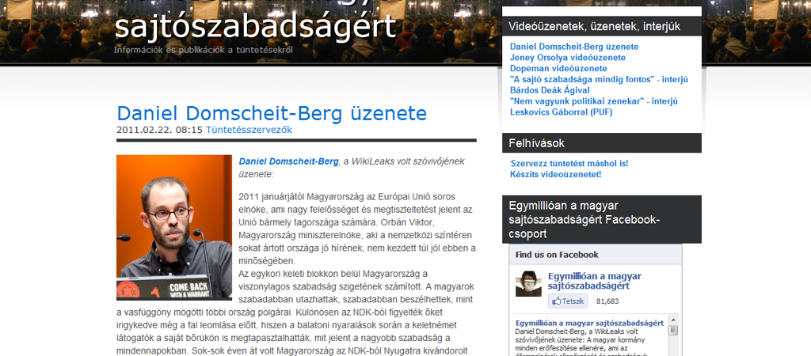Open Egymillióan a magyar sajtószabadságért Facebook page title
Image resolution: width=811 pixels, height=356 pixels.
tap(594, 281)
